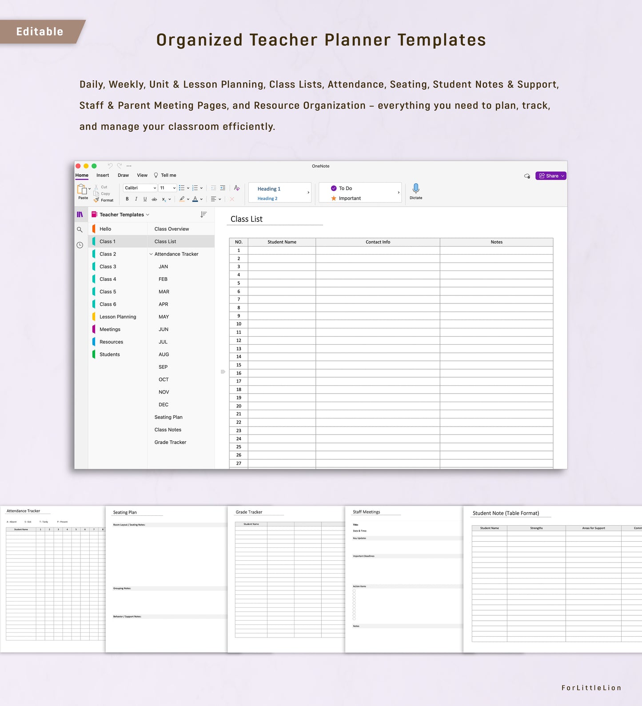Open the Meetings section
Screen dimensions: 642x706
tap(117, 329)
